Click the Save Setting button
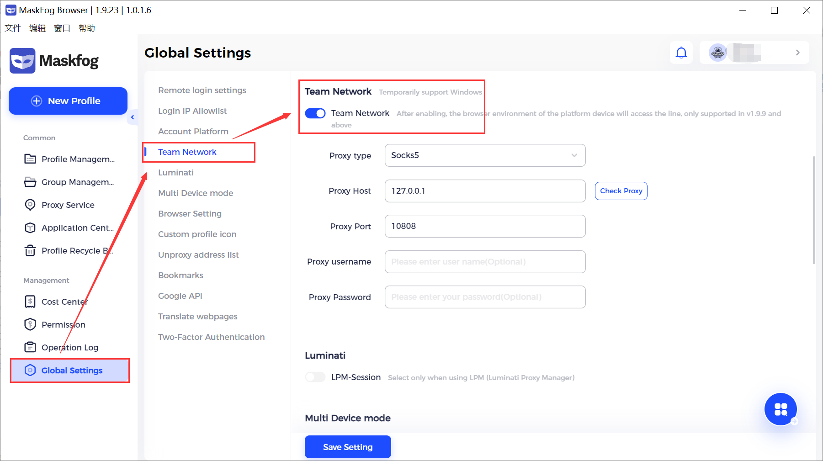Image resolution: width=823 pixels, height=461 pixels. click(348, 447)
